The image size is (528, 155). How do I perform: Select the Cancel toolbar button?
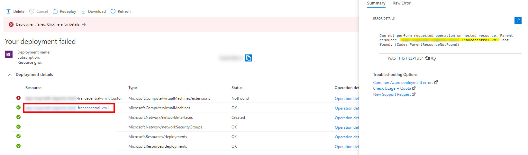(x=39, y=11)
